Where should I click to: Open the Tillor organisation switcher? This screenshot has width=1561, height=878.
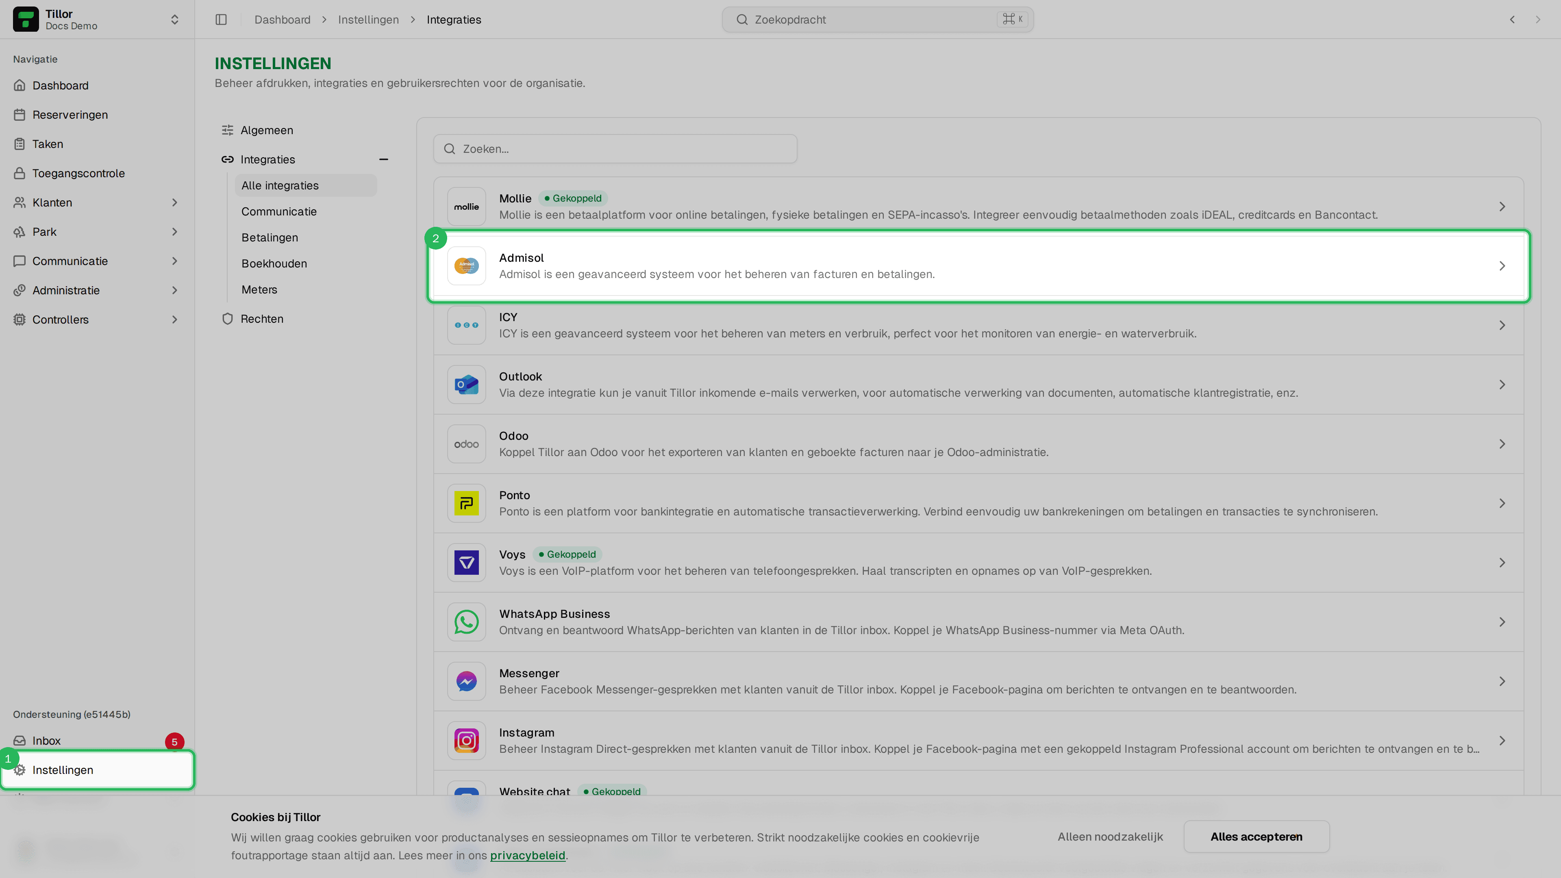point(97,20)
